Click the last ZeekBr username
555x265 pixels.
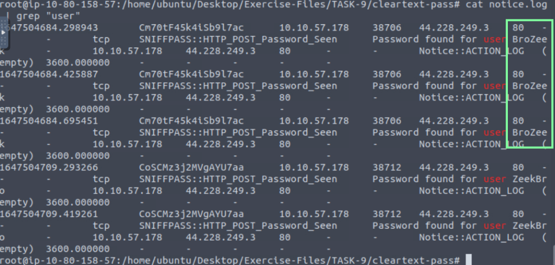tap(530, 225)
